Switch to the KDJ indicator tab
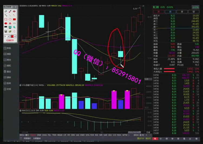Viewport: 203px width, 144px height. pos(110,135)
